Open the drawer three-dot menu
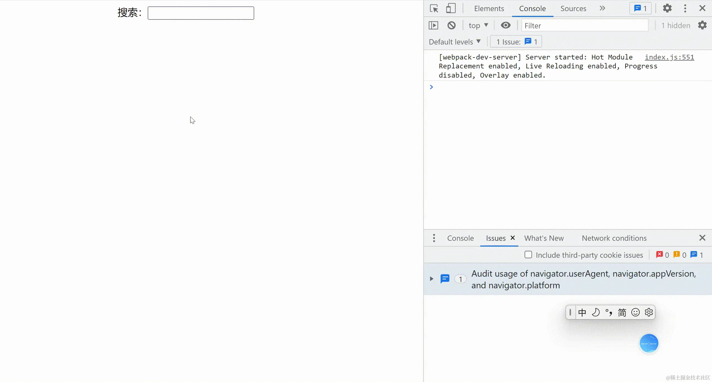This screenshot has width=712, height=382. point(434,238)
